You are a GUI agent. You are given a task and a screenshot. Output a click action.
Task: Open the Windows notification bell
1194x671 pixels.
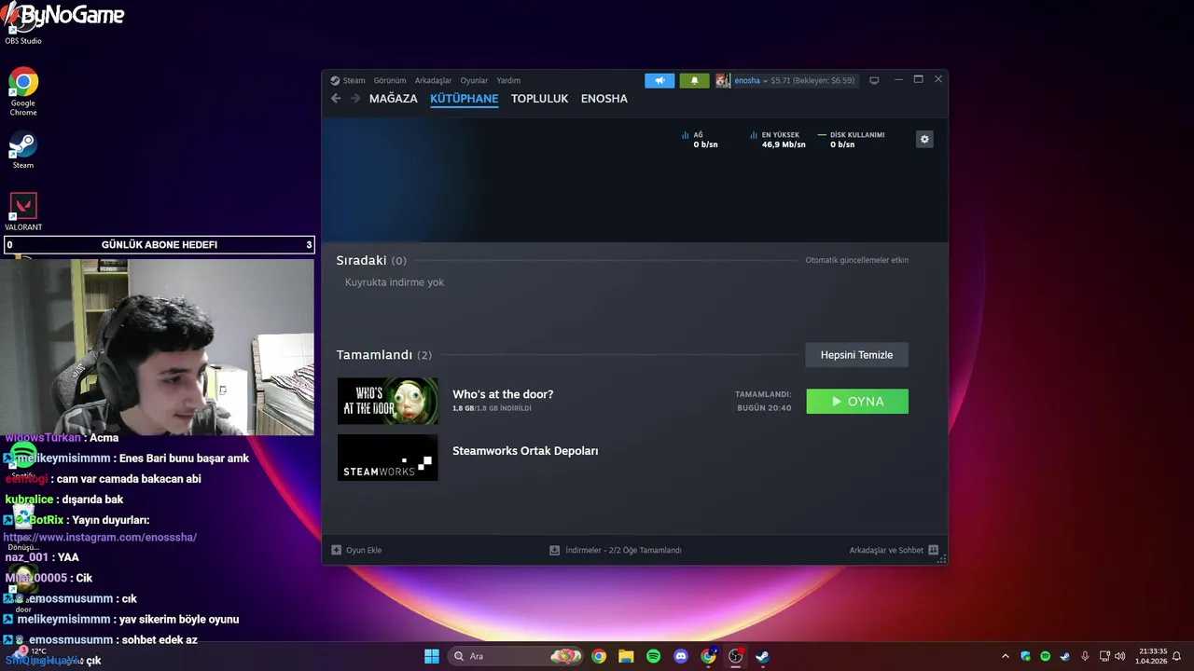[x=1177, y=656]
